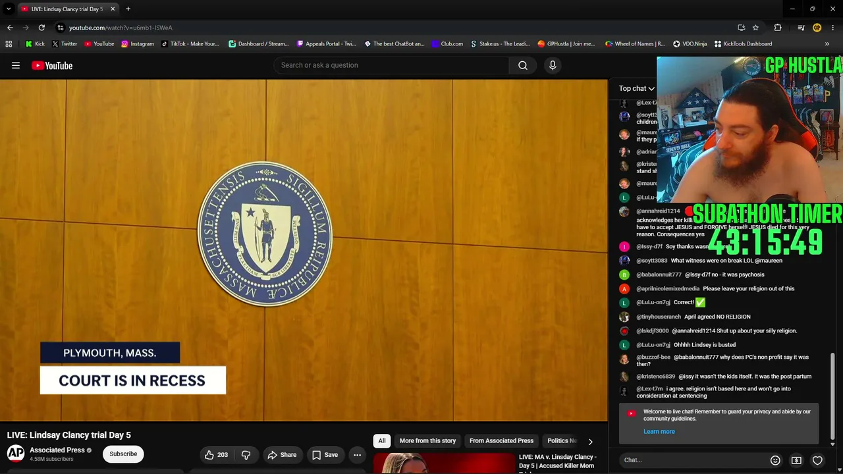This screenshot has width=843, height=474.
Task: Click the live chat scrollbar
Action: [833, 395]
